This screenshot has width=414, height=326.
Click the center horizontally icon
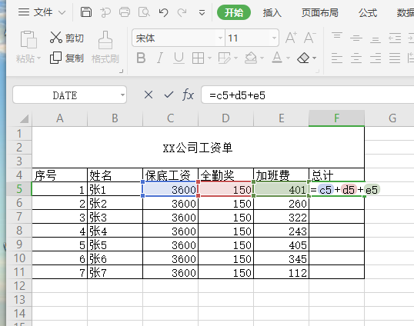[x=356, y=58]
